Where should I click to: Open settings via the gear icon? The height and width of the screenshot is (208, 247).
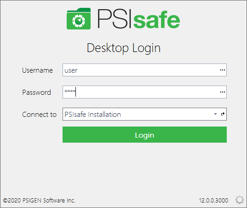click(x=240, y=200)
